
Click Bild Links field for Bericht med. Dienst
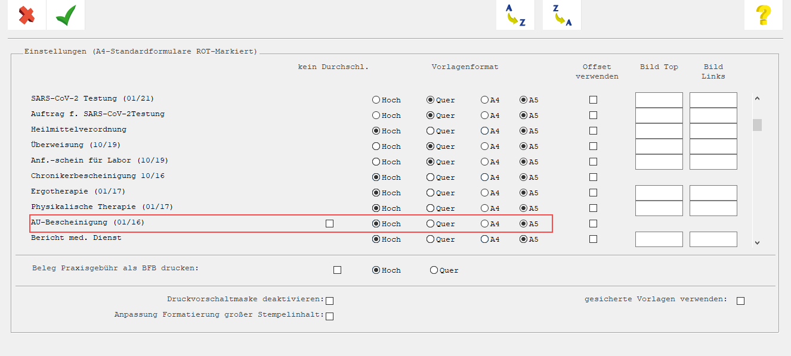pyautogui.click(x=713, y=239)
